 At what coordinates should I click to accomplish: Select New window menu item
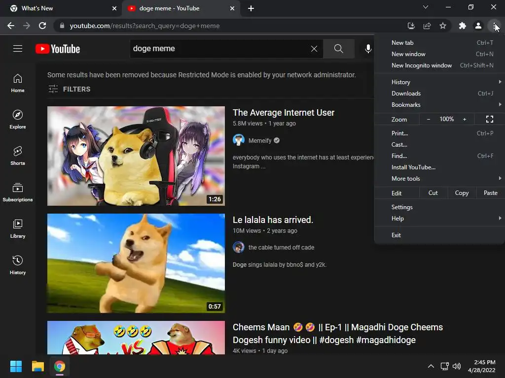point(439,54)
